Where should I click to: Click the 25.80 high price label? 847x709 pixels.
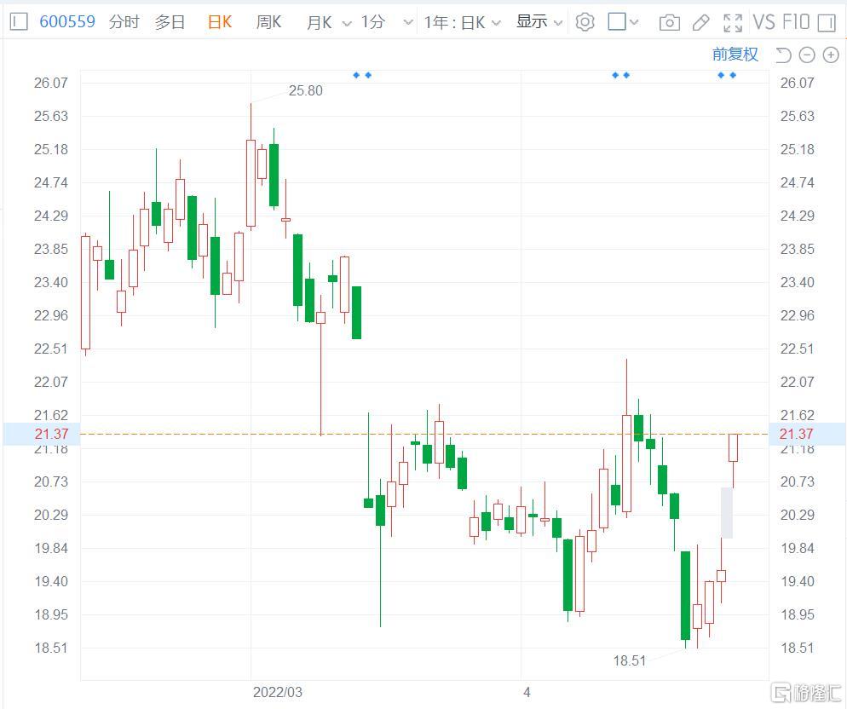click(x=305, y=91)
